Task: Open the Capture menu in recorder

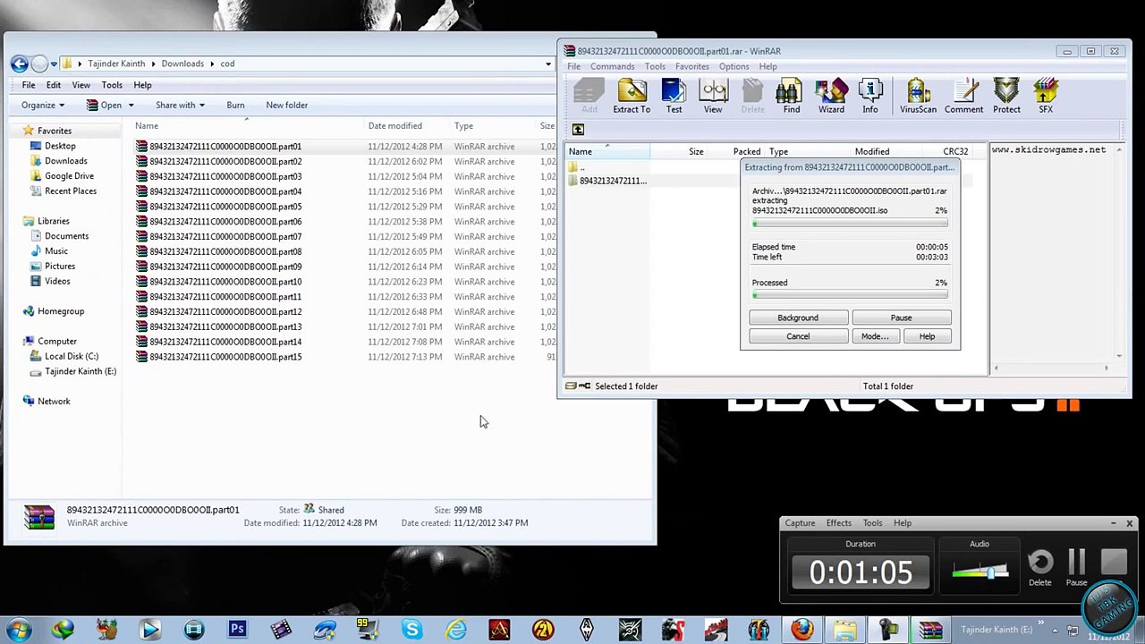Action: (x=800, y=523)
